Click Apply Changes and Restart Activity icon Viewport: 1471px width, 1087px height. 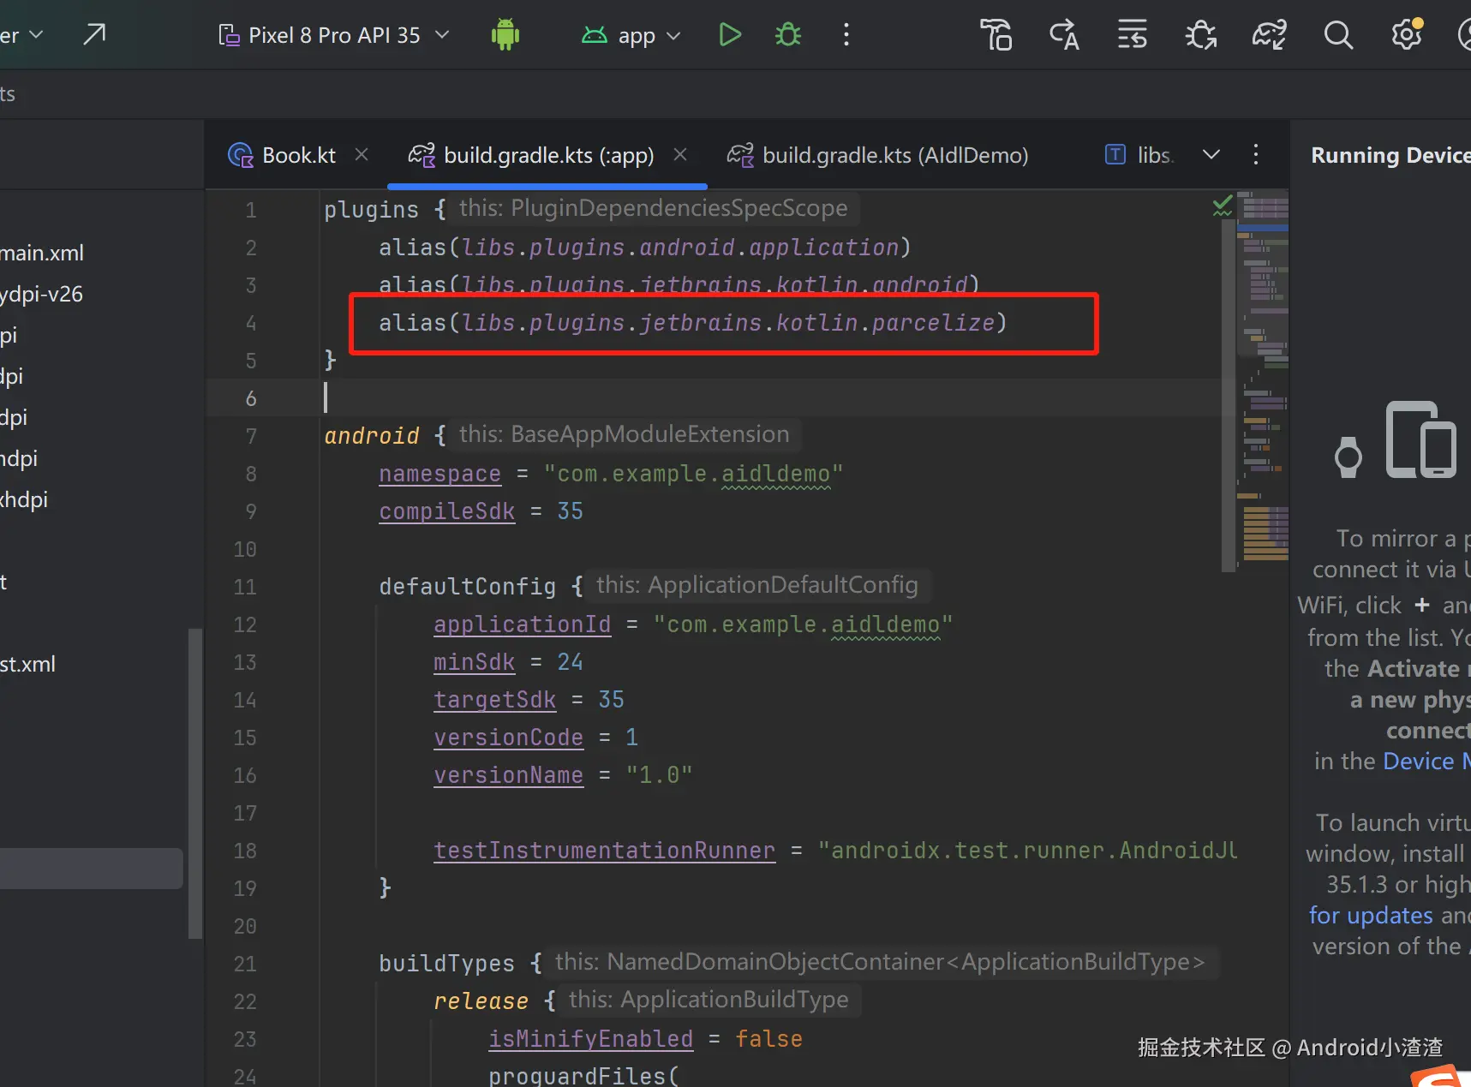[1064, 35]
